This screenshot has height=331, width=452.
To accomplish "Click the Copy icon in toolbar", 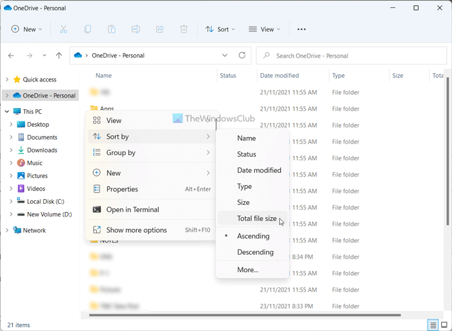I will pos(87,29).
